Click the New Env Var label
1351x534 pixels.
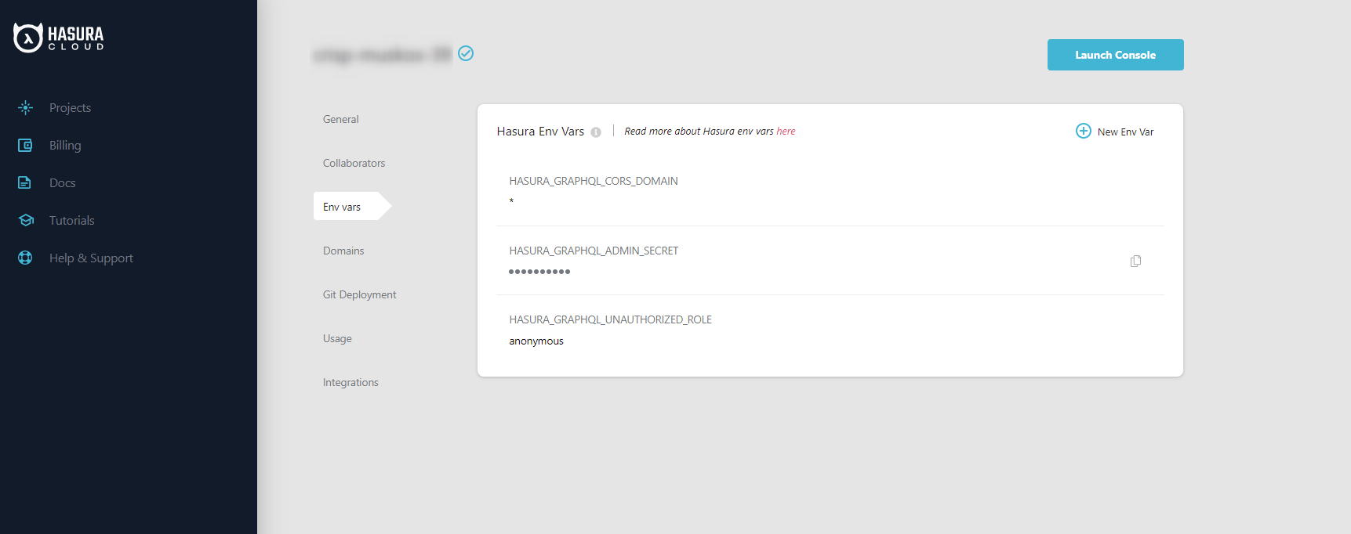click(x=1125, y=132)
